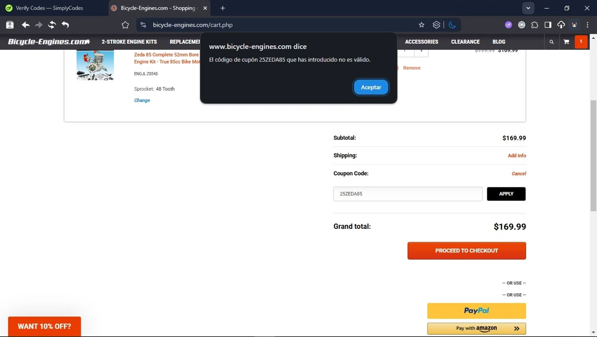Click the browser forward arrow
This screenshot has height=337, width=597.
[x=39, y=25]
